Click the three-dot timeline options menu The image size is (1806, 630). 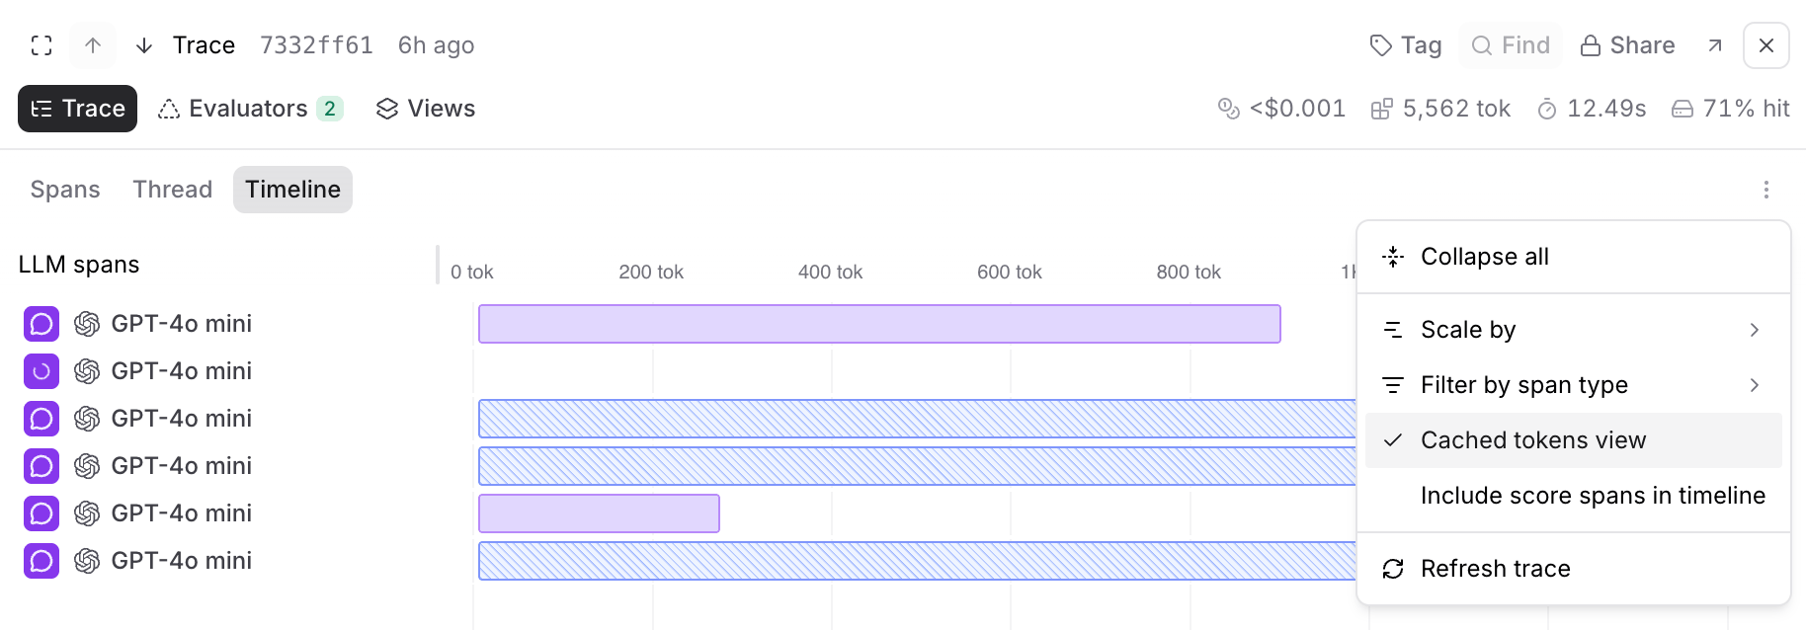click(x=1766, y=190)
